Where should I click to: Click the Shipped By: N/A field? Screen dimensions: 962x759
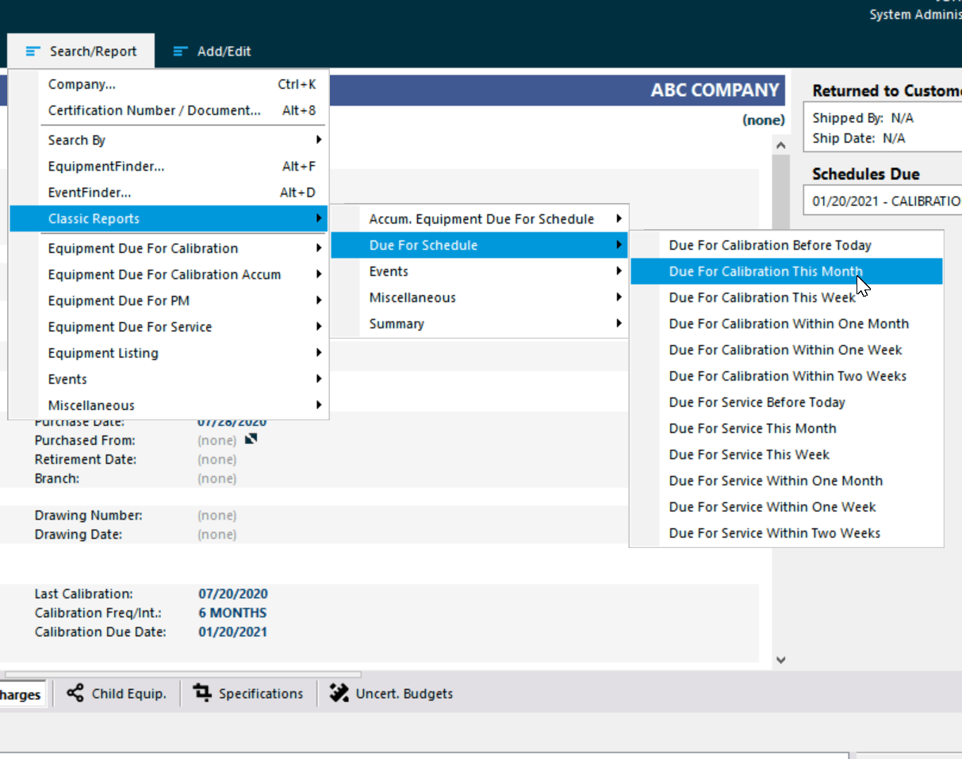[x=863, y=118]
